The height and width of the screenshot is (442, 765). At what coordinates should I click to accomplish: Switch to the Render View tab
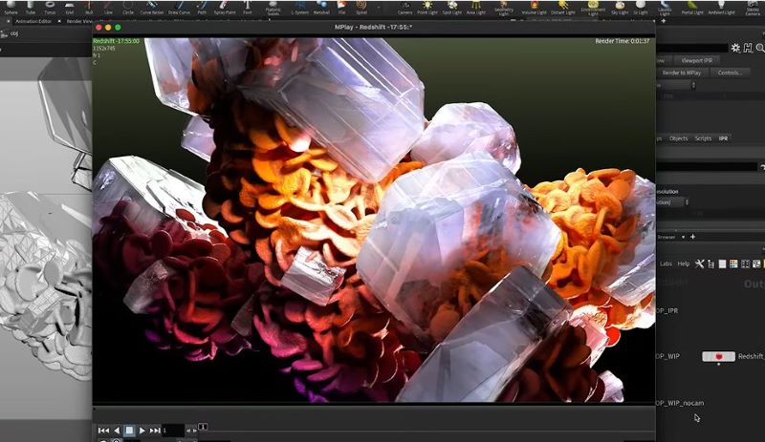pos(79,21)
